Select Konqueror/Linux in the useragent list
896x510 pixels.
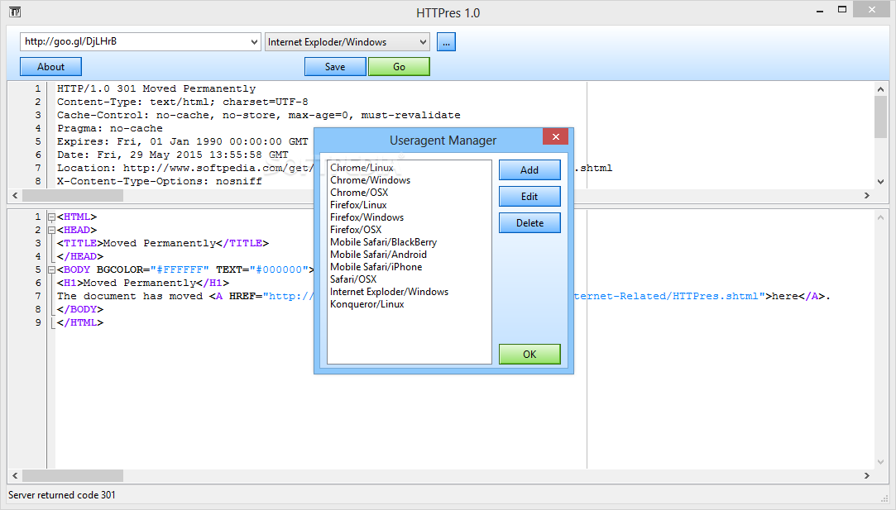click(367, 304)
